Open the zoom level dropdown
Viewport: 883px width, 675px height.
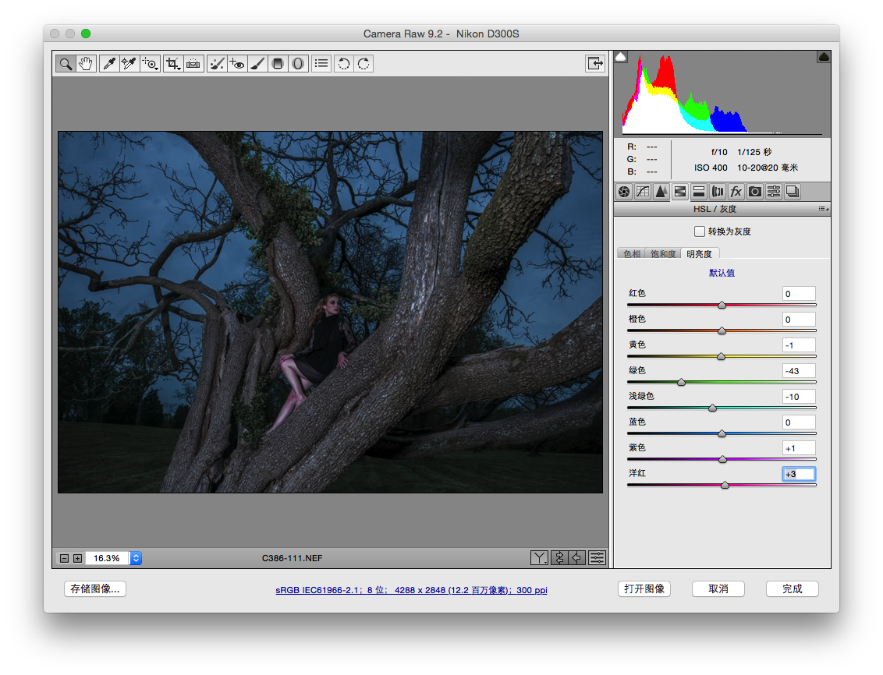pos(136,558)
